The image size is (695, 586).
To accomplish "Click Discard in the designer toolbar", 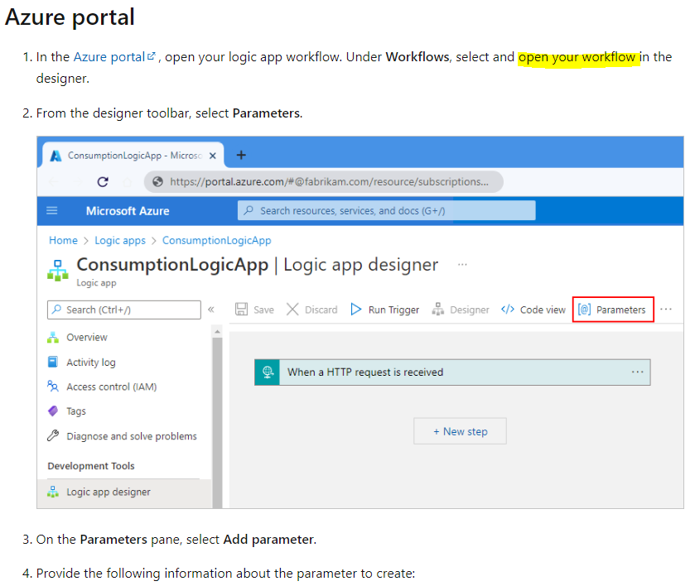I will point(311,310).
